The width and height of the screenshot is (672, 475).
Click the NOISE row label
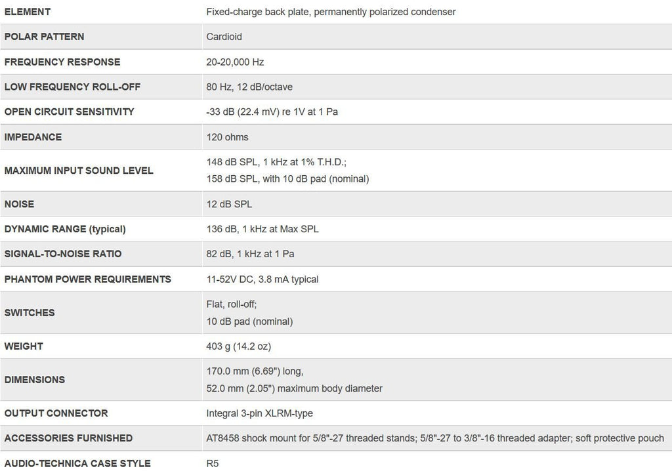pyautogui.click(x=19, y=204)
